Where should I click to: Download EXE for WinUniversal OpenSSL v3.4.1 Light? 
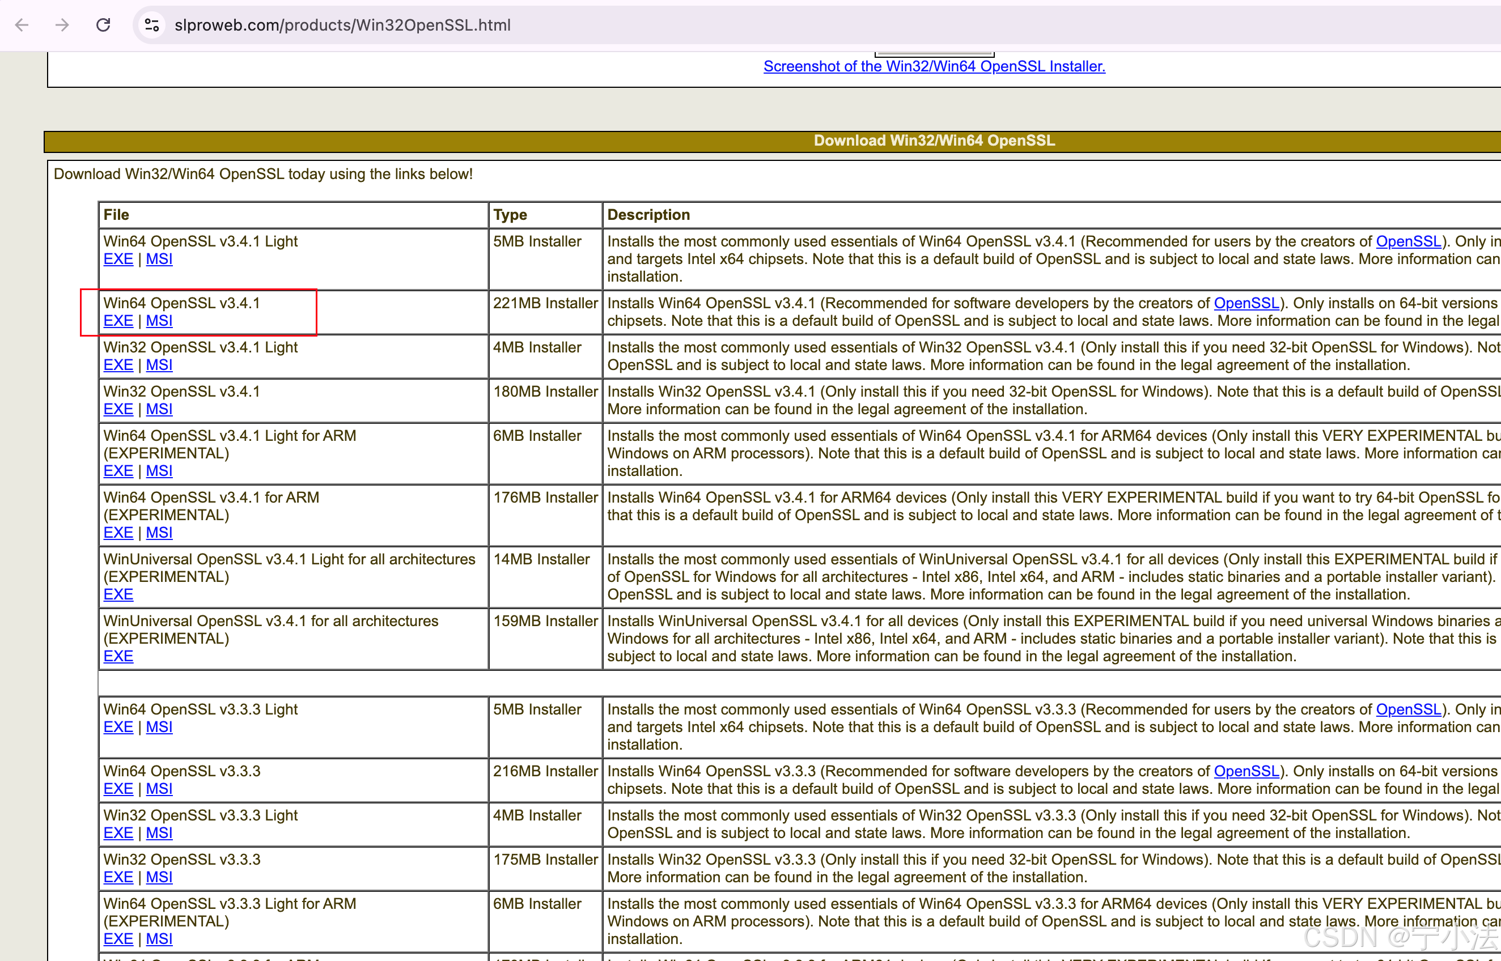pos(118,595)
